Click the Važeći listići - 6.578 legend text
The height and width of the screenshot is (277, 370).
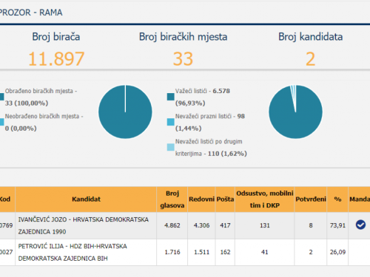click(203, 97)
